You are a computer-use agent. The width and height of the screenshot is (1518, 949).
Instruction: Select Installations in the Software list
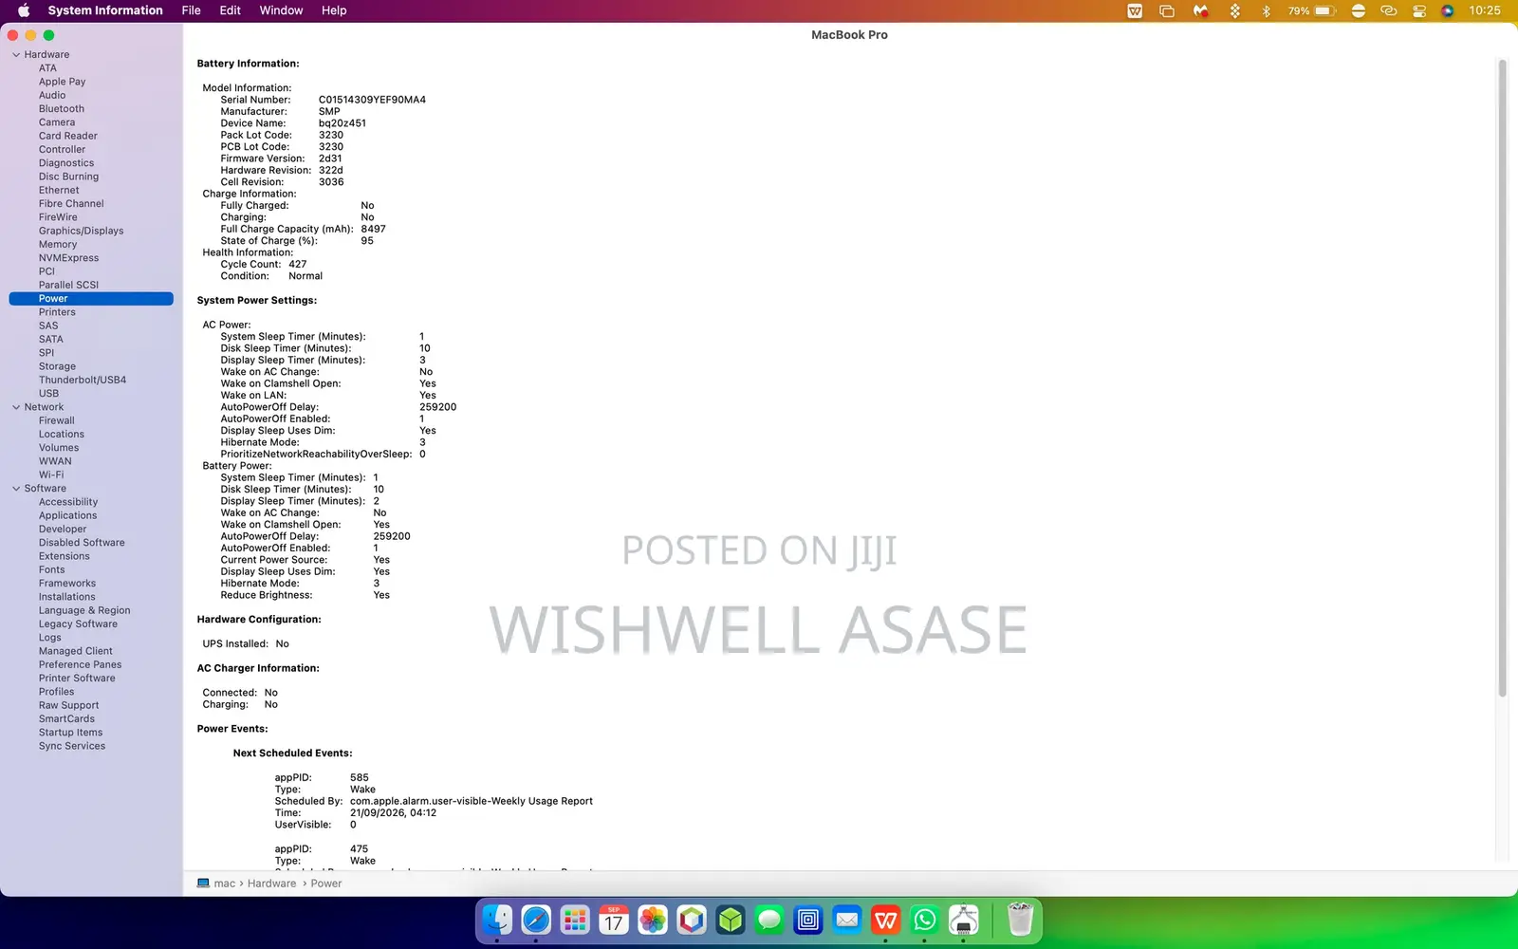click(x=67, y=597)
